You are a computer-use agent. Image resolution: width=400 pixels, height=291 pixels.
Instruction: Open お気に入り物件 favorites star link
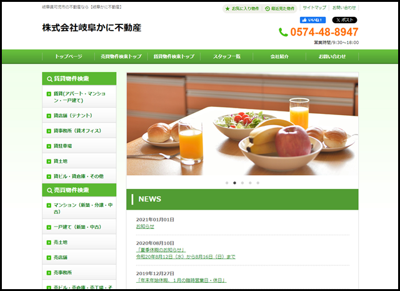tap(242, 9)
